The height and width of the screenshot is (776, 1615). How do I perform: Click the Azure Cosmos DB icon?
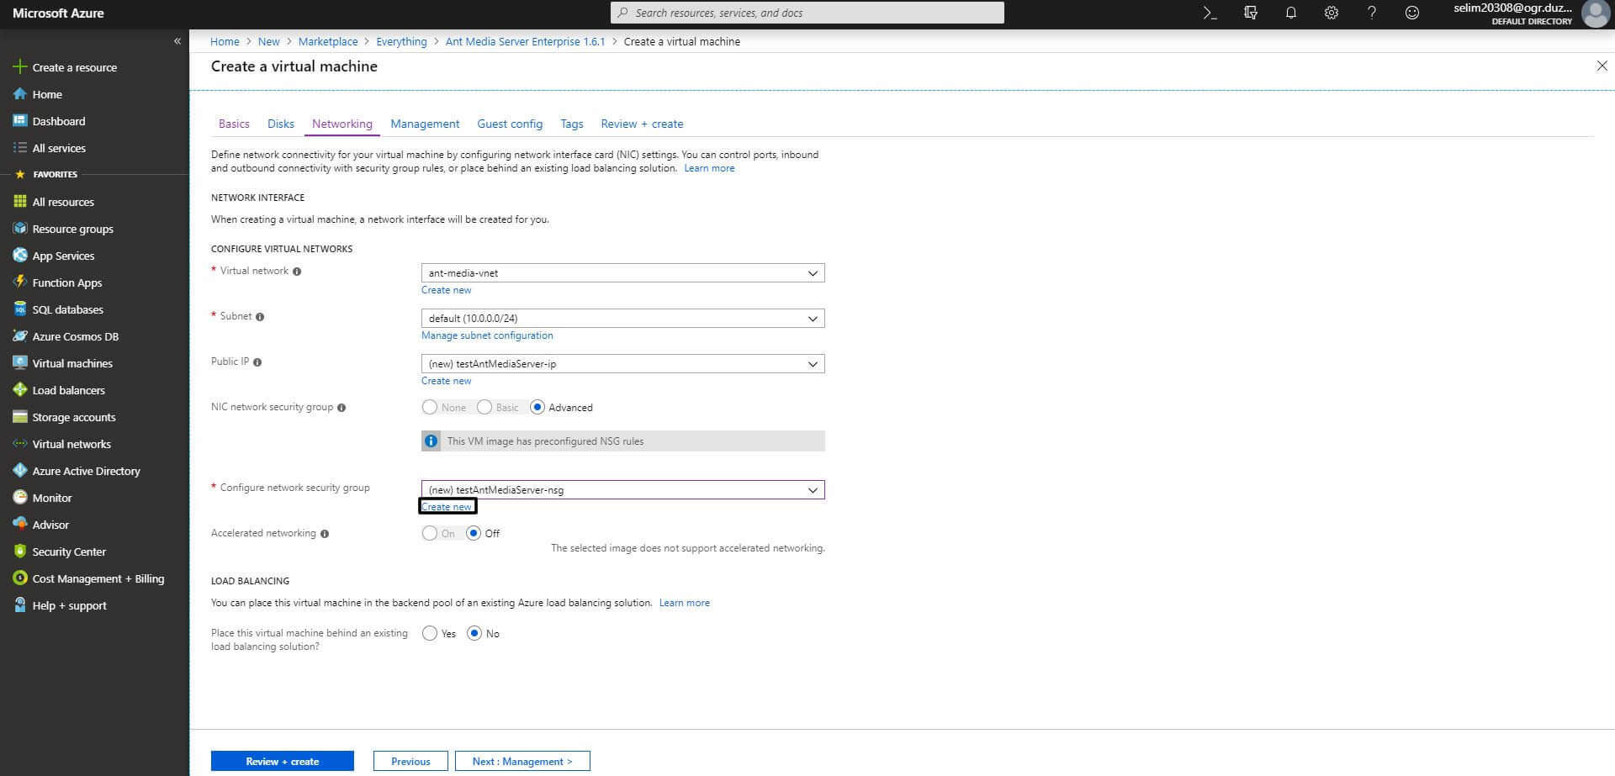[20, 336]
